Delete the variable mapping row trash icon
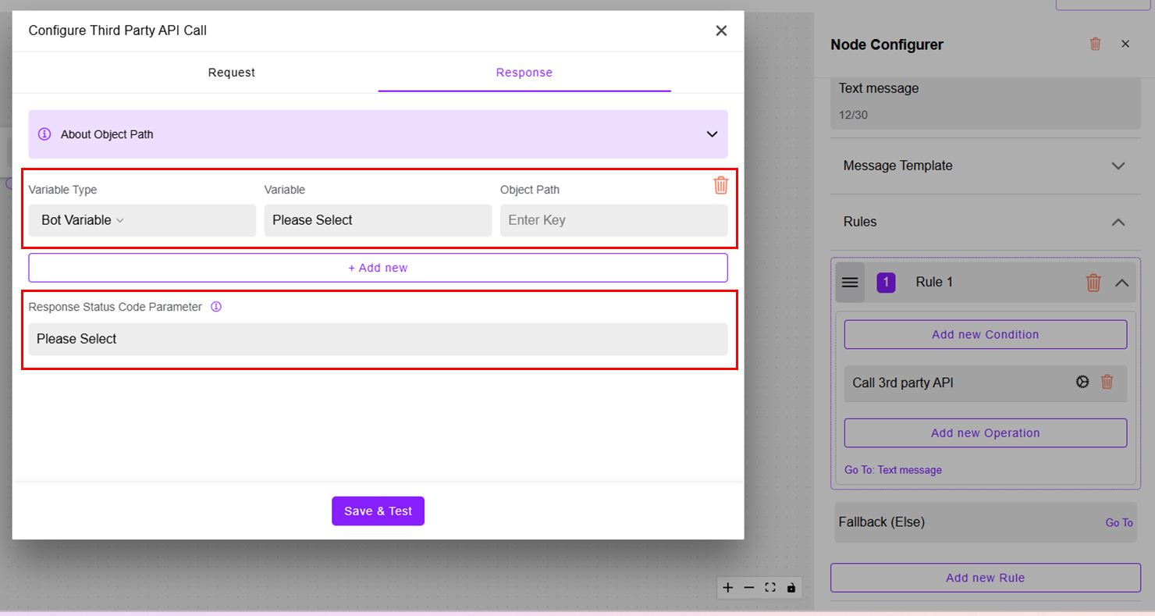1155x616 pixels. 721,185
